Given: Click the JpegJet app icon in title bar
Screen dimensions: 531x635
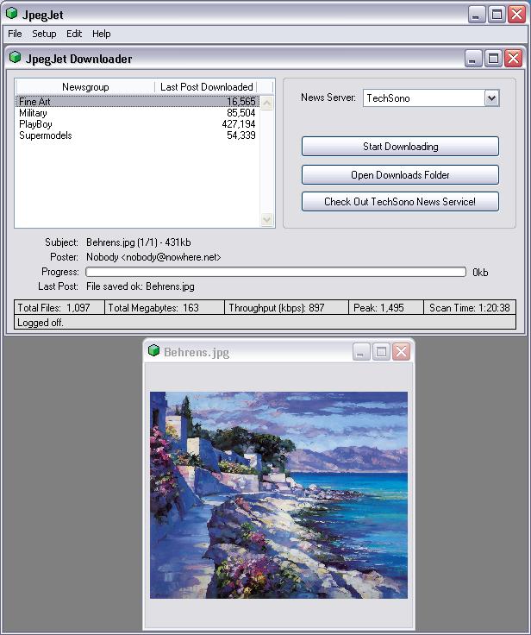Looking at the screenshot, I should (x=12, y=13).
